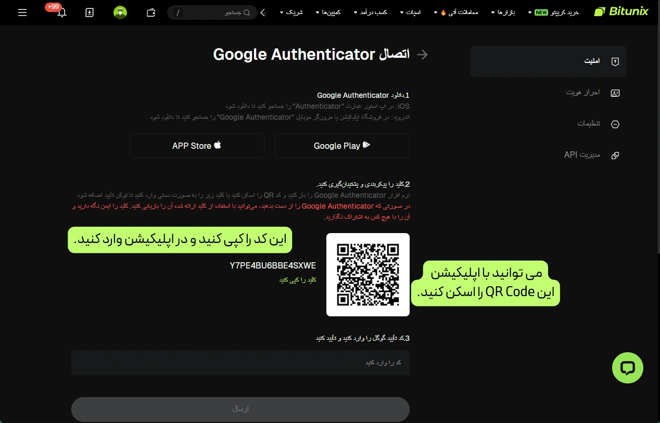Click the green copy key link
The image size is (660, 423).
298,280
